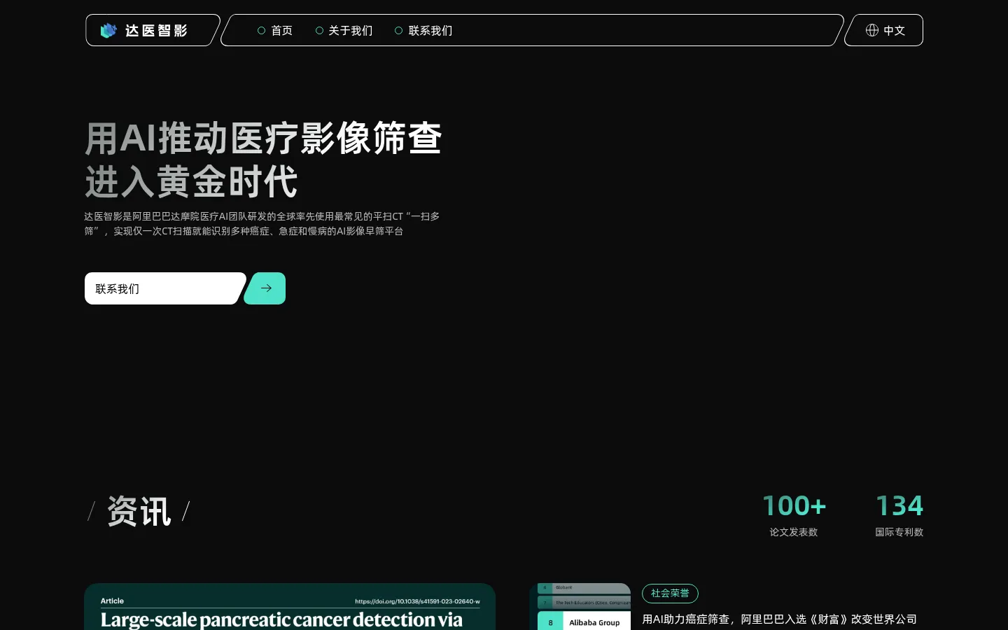Click the globe language icon
Image resolution: width=1008 pixels, height=630 pixels.
coord(872,30)
